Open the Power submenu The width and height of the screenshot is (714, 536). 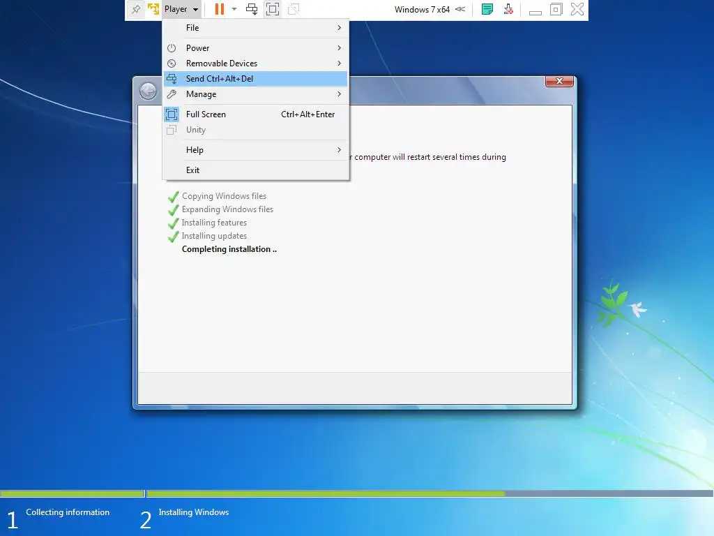[256, 48]
